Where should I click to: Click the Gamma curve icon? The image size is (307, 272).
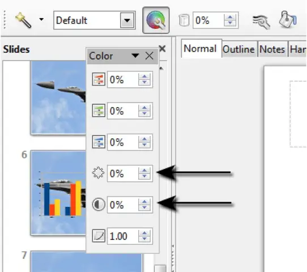(x=99, y=236)
